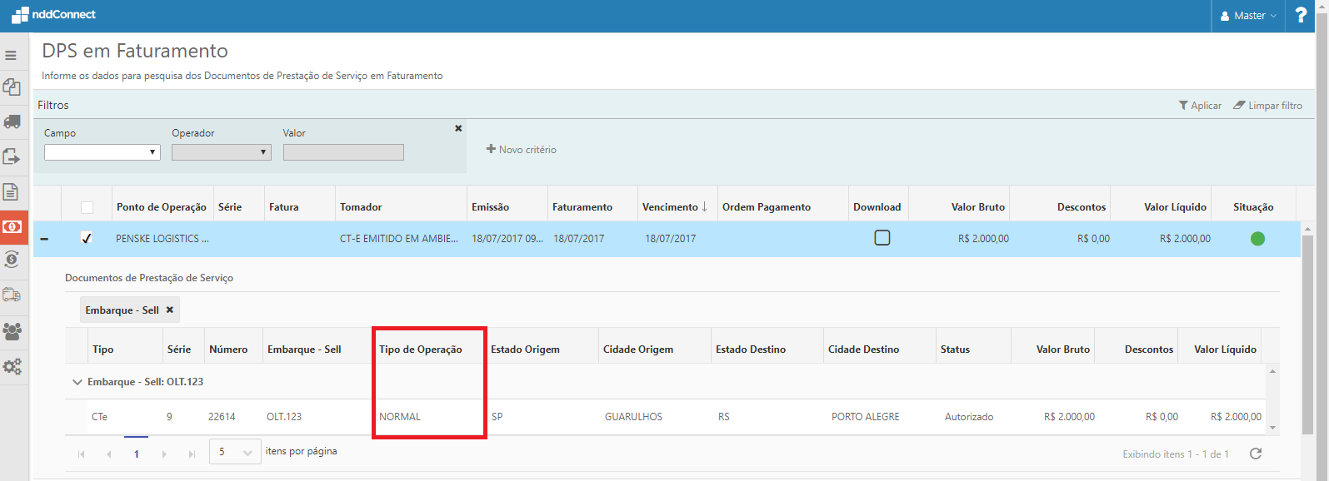Open the settings gears icon in the sidebar
The image size is (1329, 481).
(x=12, y=366)
